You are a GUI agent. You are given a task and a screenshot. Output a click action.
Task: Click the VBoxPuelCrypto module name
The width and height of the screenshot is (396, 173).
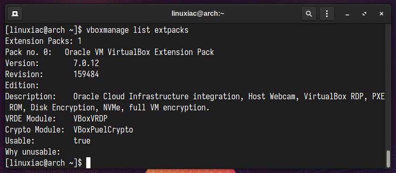(103, 130)
